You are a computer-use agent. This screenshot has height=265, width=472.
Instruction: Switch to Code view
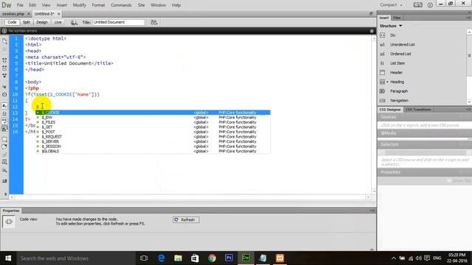tap(12, 22)
